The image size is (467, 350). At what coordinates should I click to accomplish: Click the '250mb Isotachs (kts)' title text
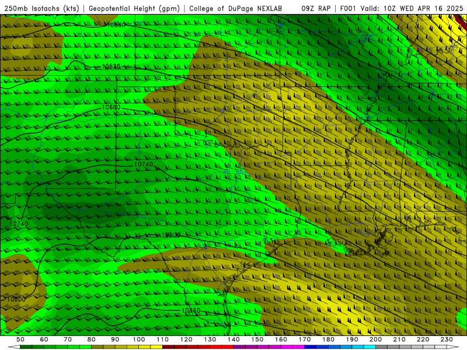click(41, 9)
